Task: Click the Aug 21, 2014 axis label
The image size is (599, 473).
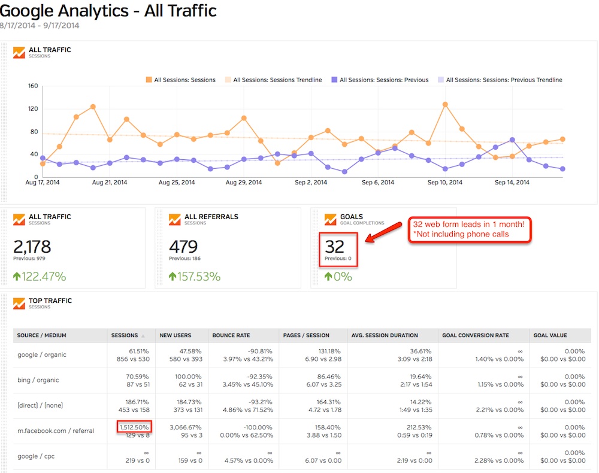Action: (x=109, y=182)
